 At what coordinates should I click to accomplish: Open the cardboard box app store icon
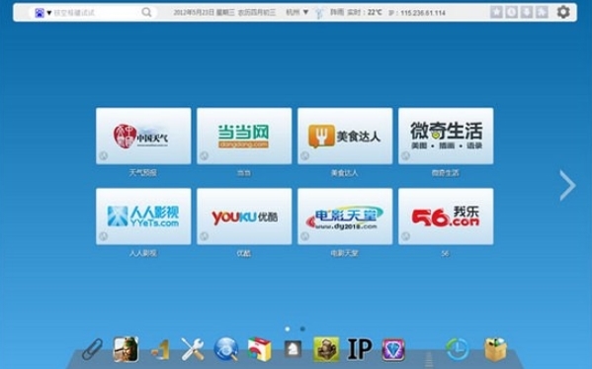tap(495, 349)
